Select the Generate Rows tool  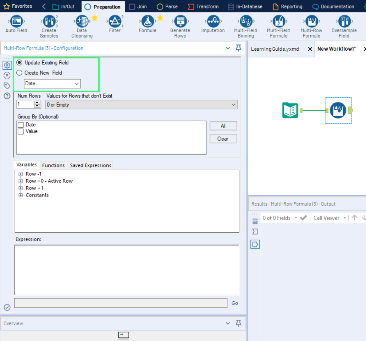point(180,22)
